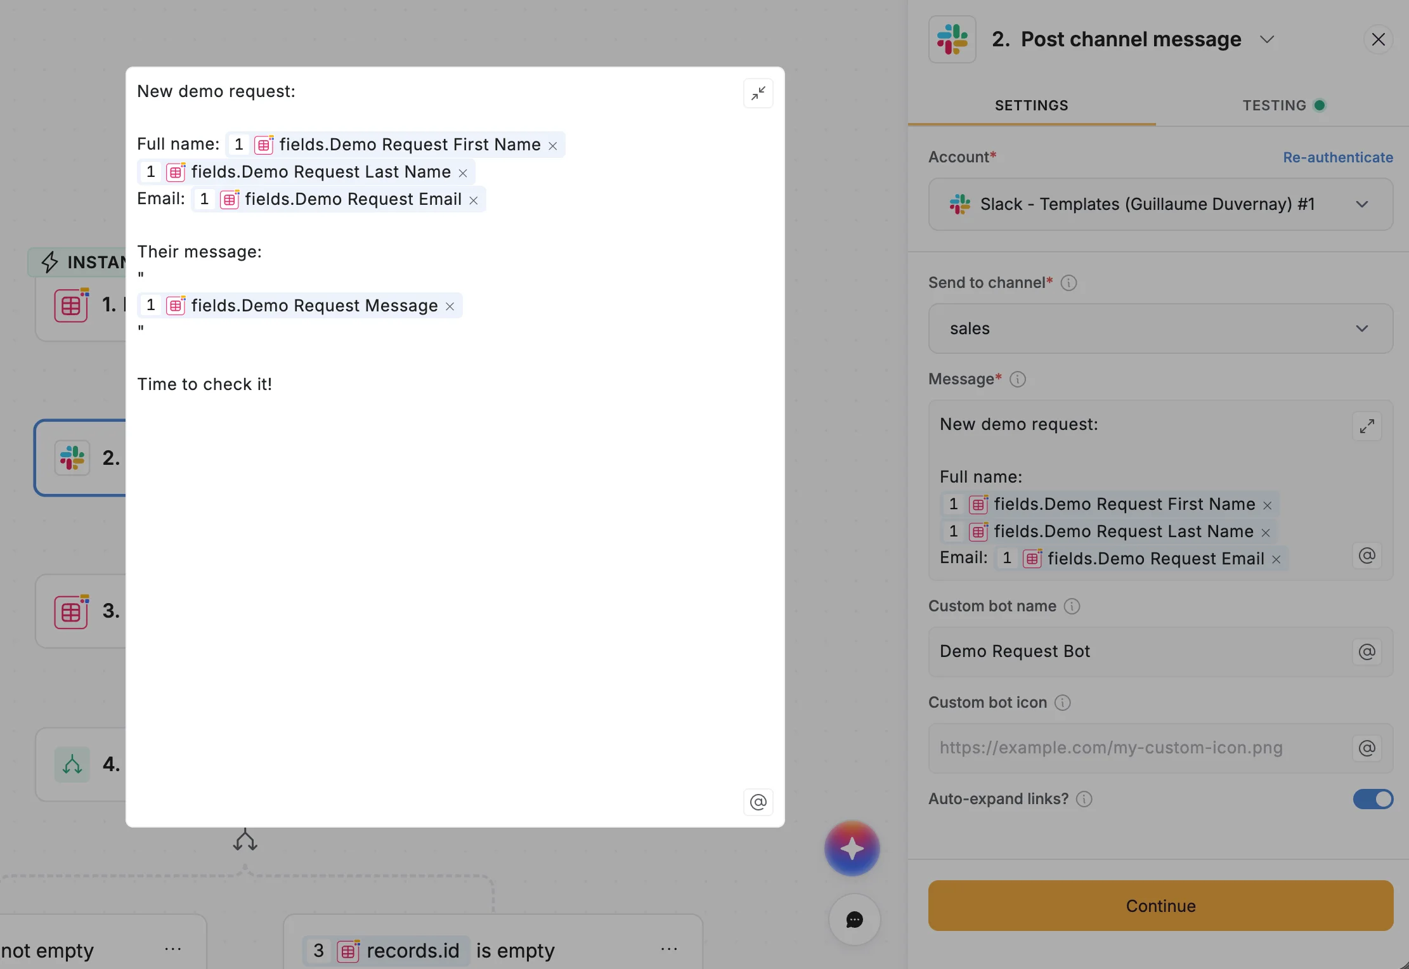The width and height of the screenshot is (1409, 969).
Task: Expand the Message editor to fullscreen
Action: coord(1367,426)
